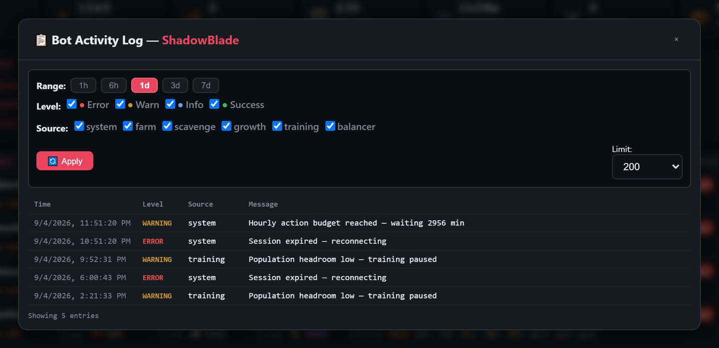Click the ShadowBlade name in the title
The width and height of the screenshot is (719, 348).
pyautogui.click(x=200, y=40)
